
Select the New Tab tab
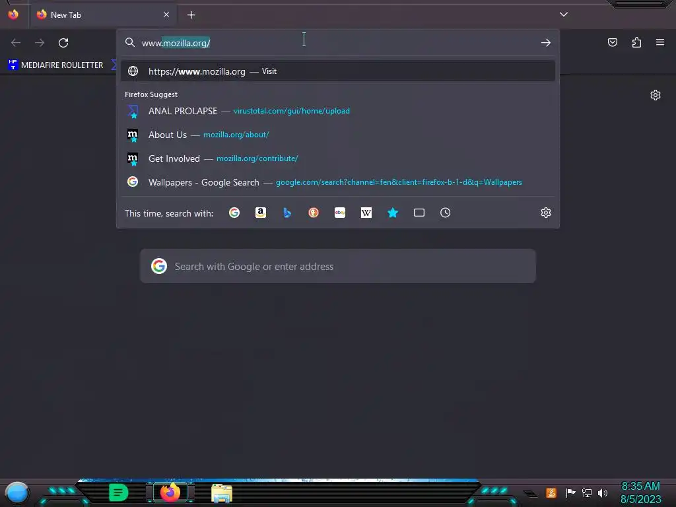[x=102, y=15]
